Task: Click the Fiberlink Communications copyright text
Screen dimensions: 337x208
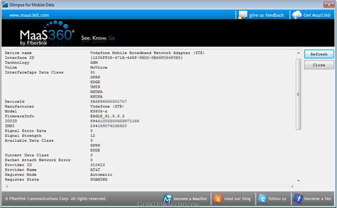Action: coord(56,199)
